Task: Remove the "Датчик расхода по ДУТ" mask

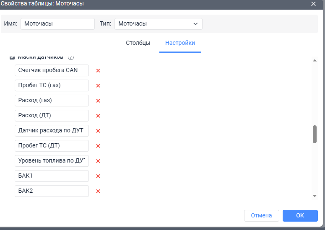Action: tap(98, 131)
